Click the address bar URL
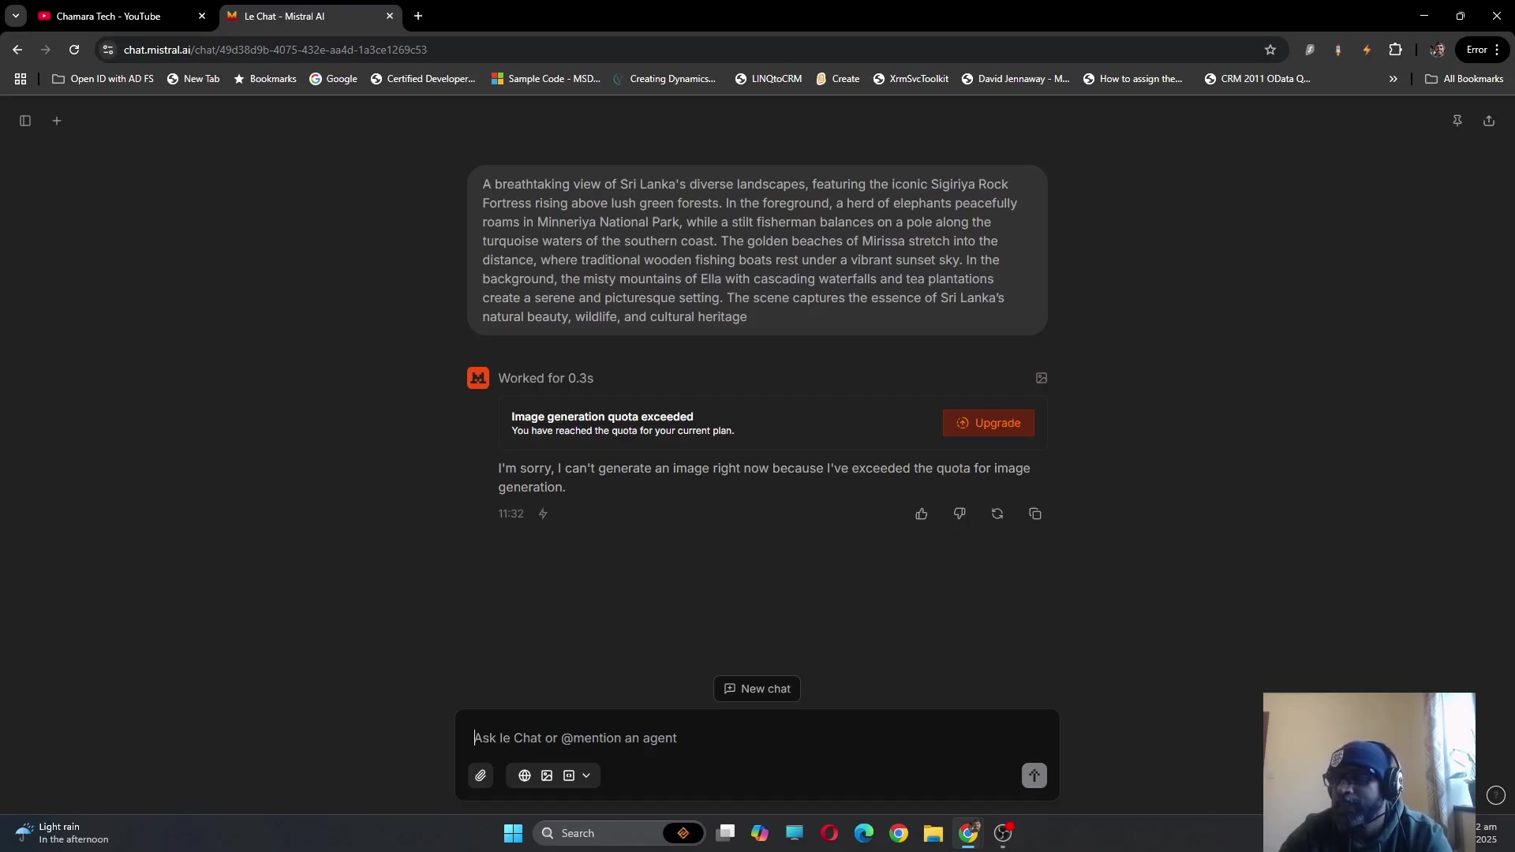Viewport: 1515px width, 852px height. [275, 50]
